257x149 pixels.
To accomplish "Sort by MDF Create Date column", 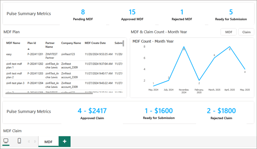I will click(95, 43).
